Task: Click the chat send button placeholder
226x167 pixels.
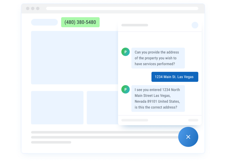Action: [193, 120]
